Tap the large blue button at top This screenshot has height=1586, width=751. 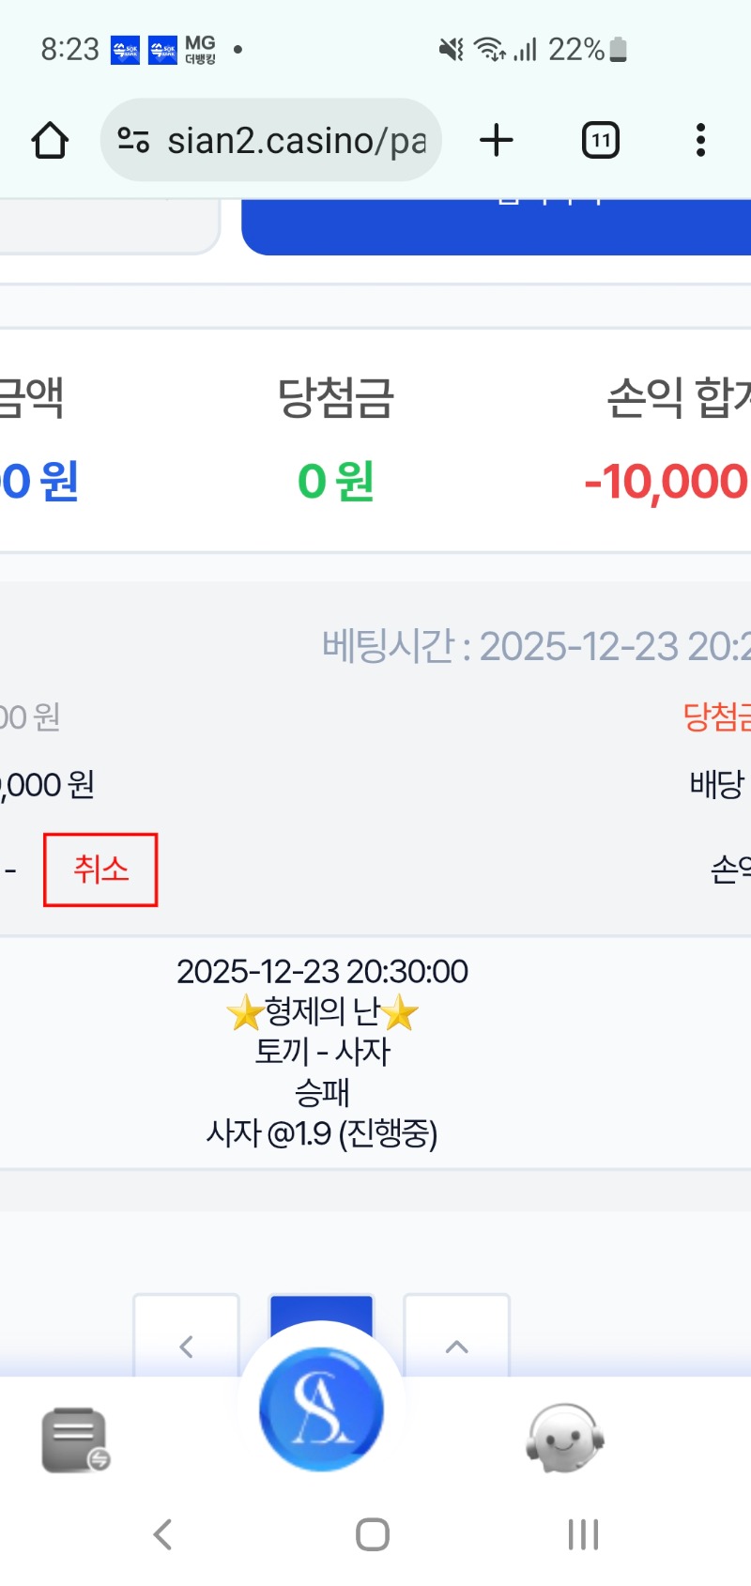(x=496, y=227)
